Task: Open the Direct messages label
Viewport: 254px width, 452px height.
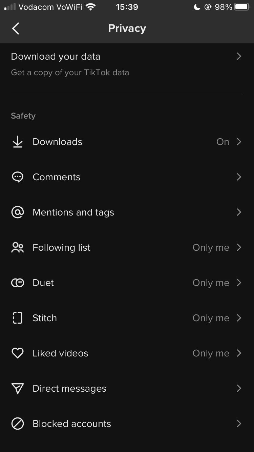Action: 69,389
